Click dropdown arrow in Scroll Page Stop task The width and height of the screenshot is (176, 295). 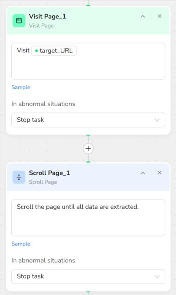coord(157,277)
